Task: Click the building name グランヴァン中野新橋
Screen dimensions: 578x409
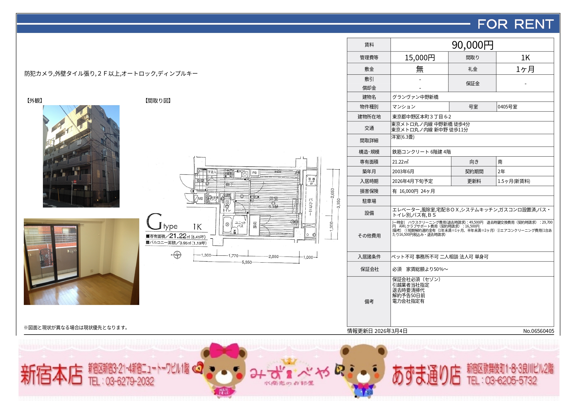Action: point(415,97)
